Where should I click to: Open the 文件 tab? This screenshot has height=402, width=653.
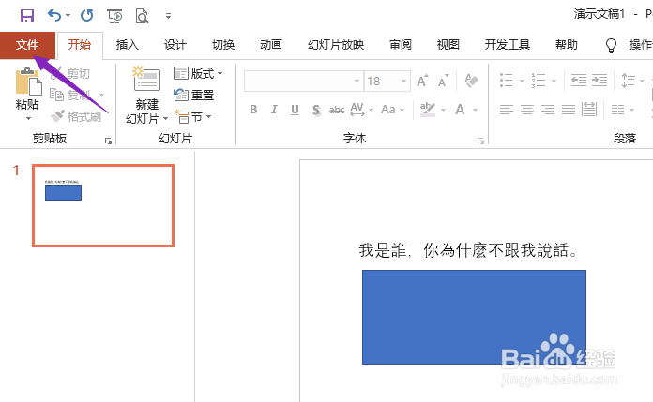[x=27, y=45]
